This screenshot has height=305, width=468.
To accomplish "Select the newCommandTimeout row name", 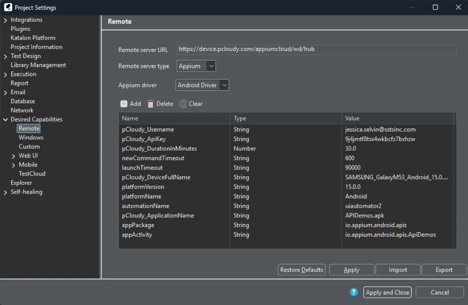I will (x=153, y=158).
